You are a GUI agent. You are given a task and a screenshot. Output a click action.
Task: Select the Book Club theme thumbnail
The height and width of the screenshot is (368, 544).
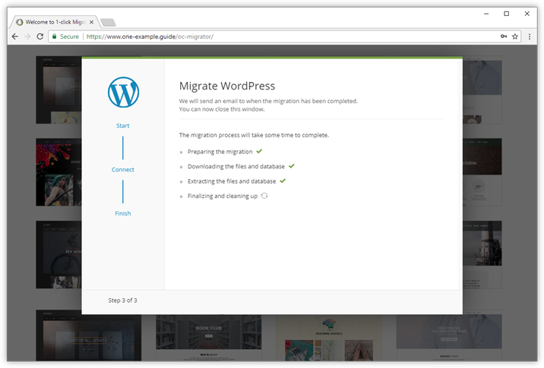208,338
